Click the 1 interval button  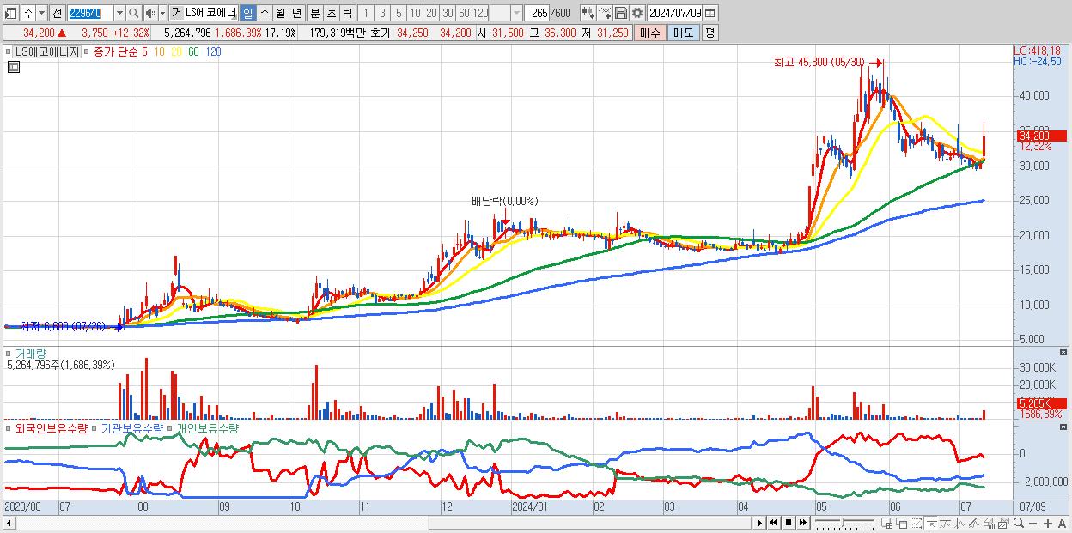366,13
